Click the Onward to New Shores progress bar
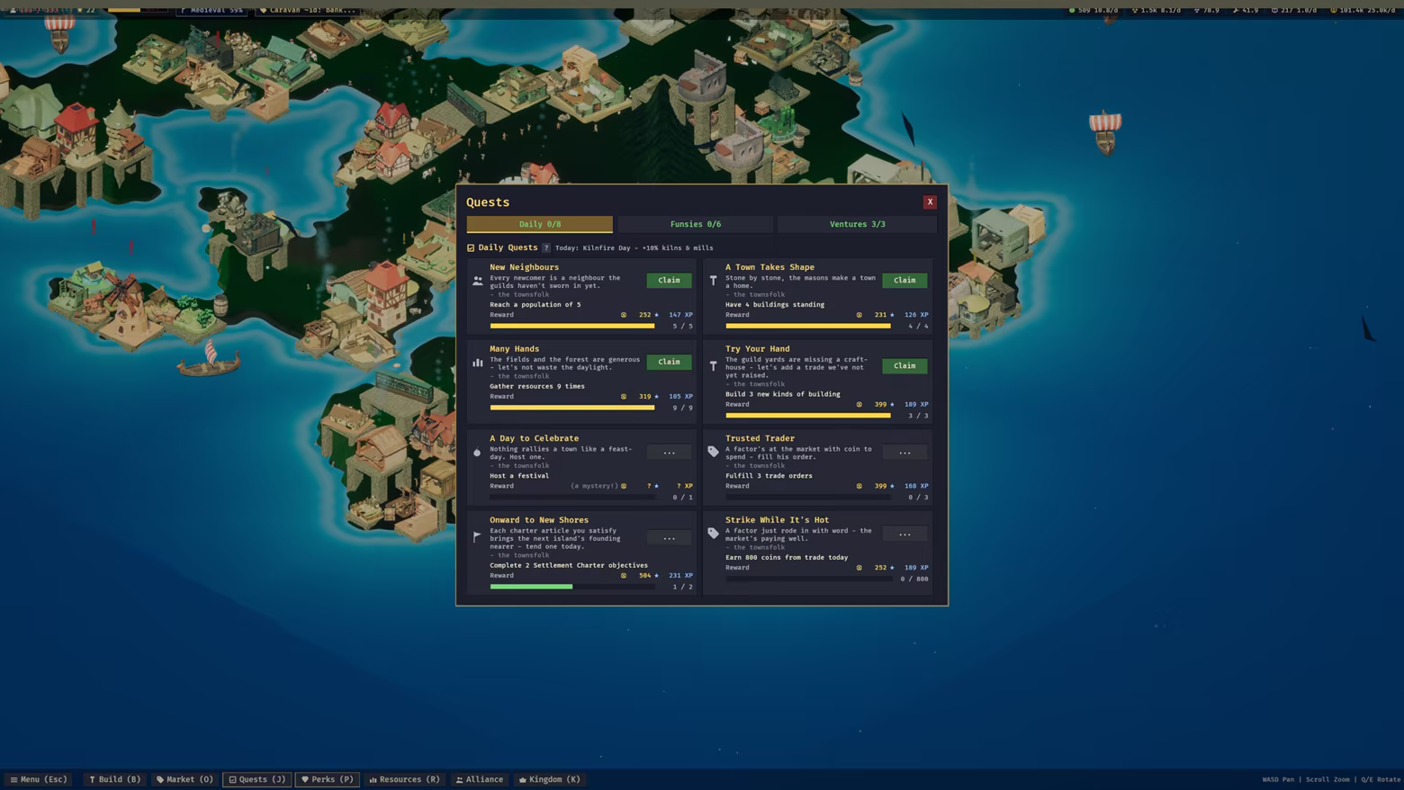Screen dimensions: 1404x790 (572, 587)
